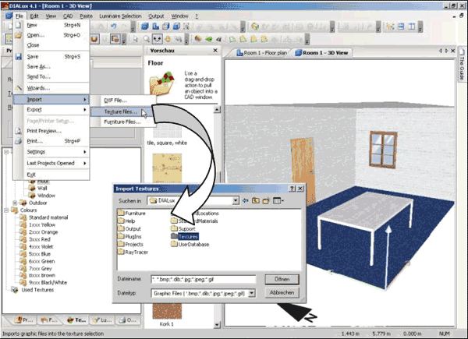
Task: Select the RayTracer folder
Action: (x=136, y=252)
